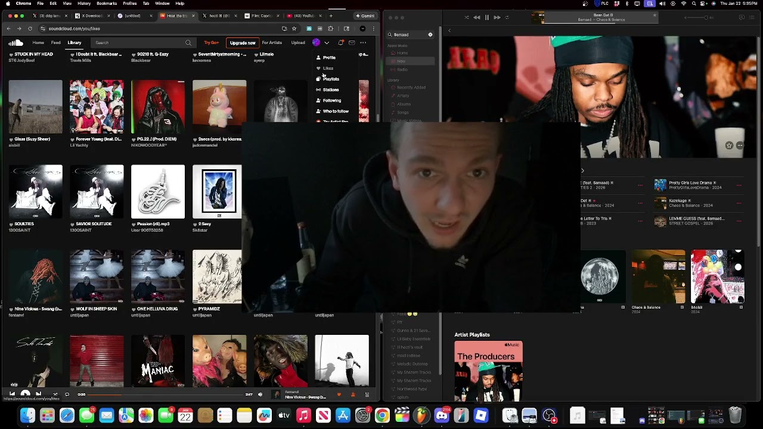Click the Upload link on SoundCloud
Screen dimensions: 763x429
tap(298, 43)
